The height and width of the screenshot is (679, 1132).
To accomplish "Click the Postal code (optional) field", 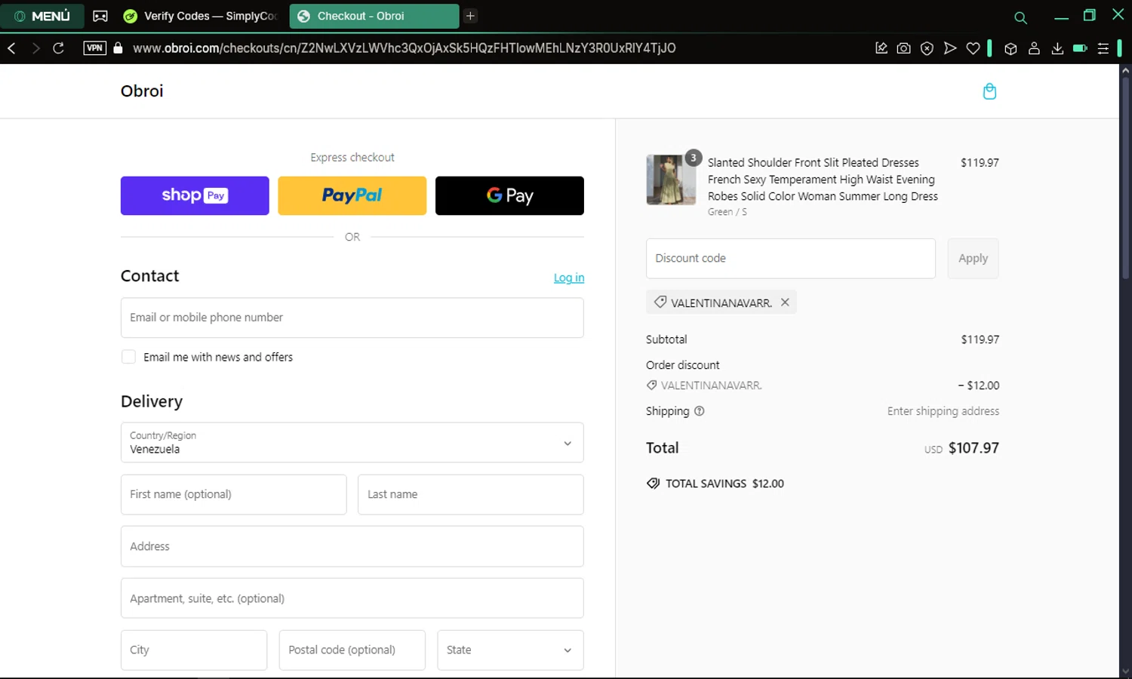I will [352, 650].
